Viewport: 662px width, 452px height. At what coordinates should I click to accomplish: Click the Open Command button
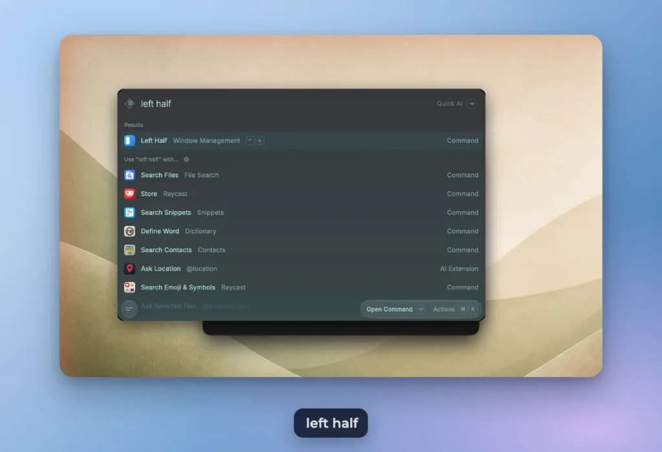click(x=396, y=309)
